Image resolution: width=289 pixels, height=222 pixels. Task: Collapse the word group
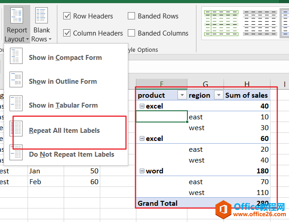[142, 171]
